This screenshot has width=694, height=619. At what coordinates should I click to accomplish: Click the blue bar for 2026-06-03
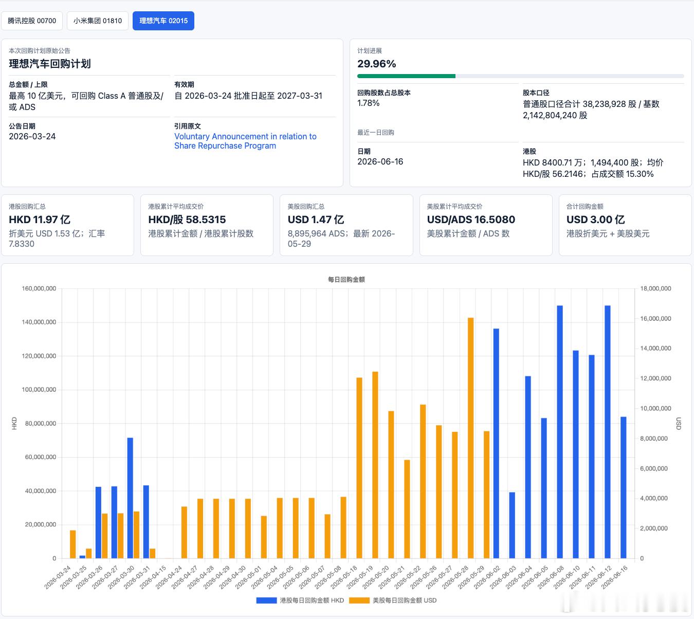click(512, 525)
